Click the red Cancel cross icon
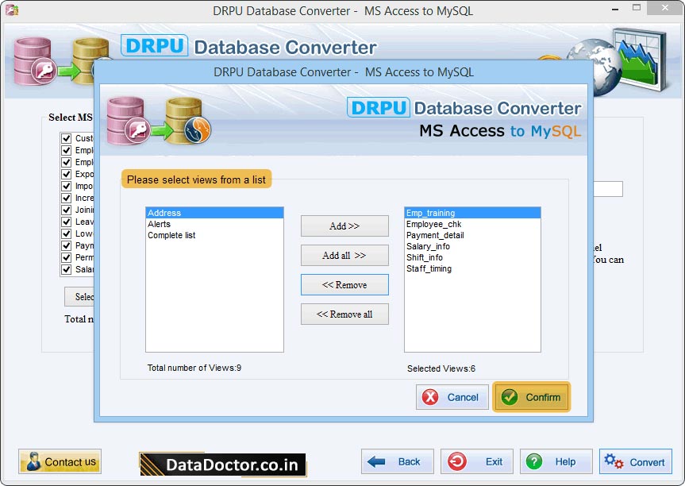 click(x=429, y=397)
